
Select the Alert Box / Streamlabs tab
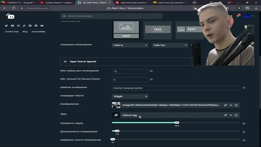[x=95, y=2]
